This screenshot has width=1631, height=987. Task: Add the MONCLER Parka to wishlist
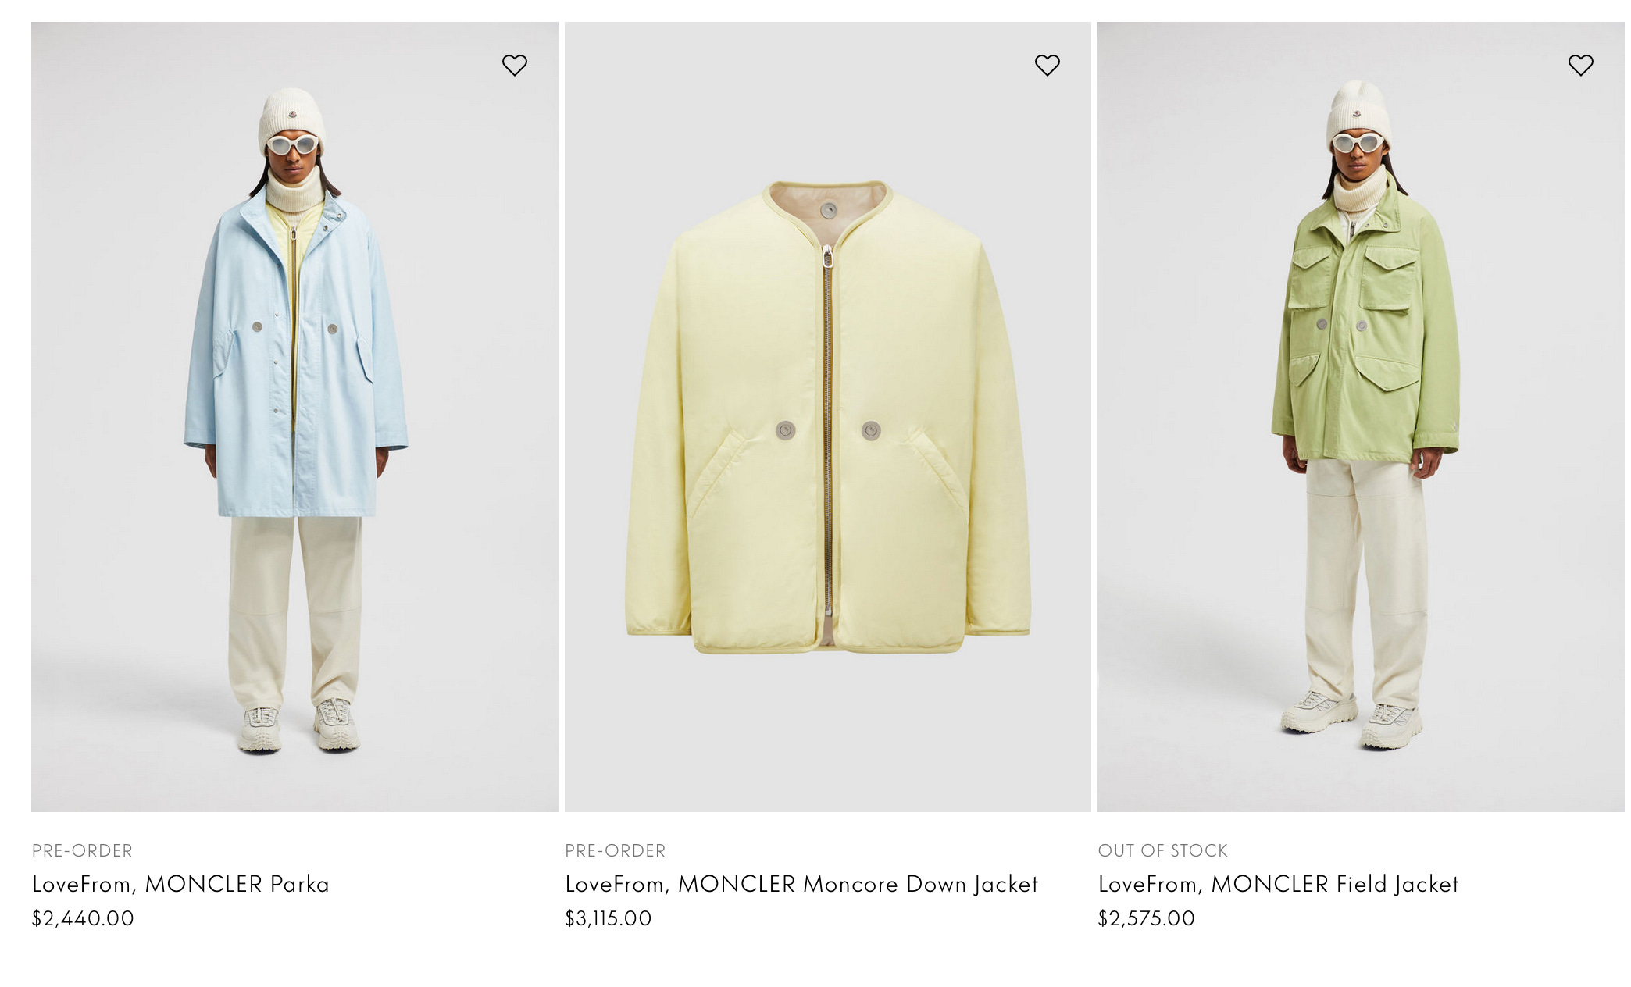click(514, 65)
